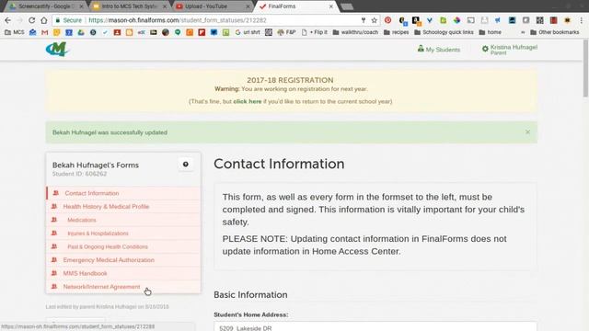Open the recipes bookmarks folder
589x331 pixels.
(x=397, y=33)
